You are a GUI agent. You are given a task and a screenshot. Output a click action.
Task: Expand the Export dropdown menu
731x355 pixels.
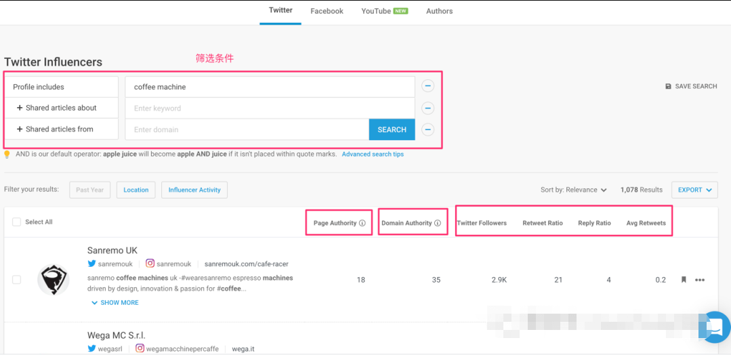(694, 190)
